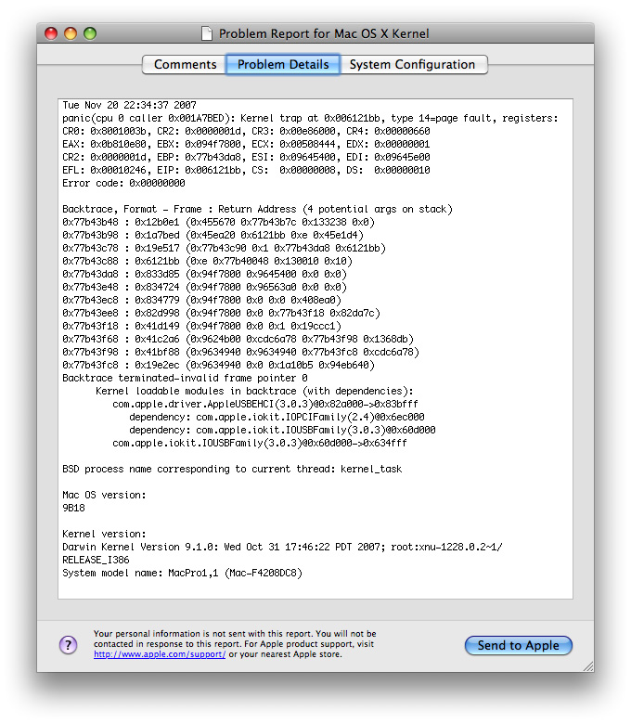This screenshot has width=631, height=723.
Task: Click 'Problem Report for Mac OS X Kernel' title
Action: click(324, 33)
